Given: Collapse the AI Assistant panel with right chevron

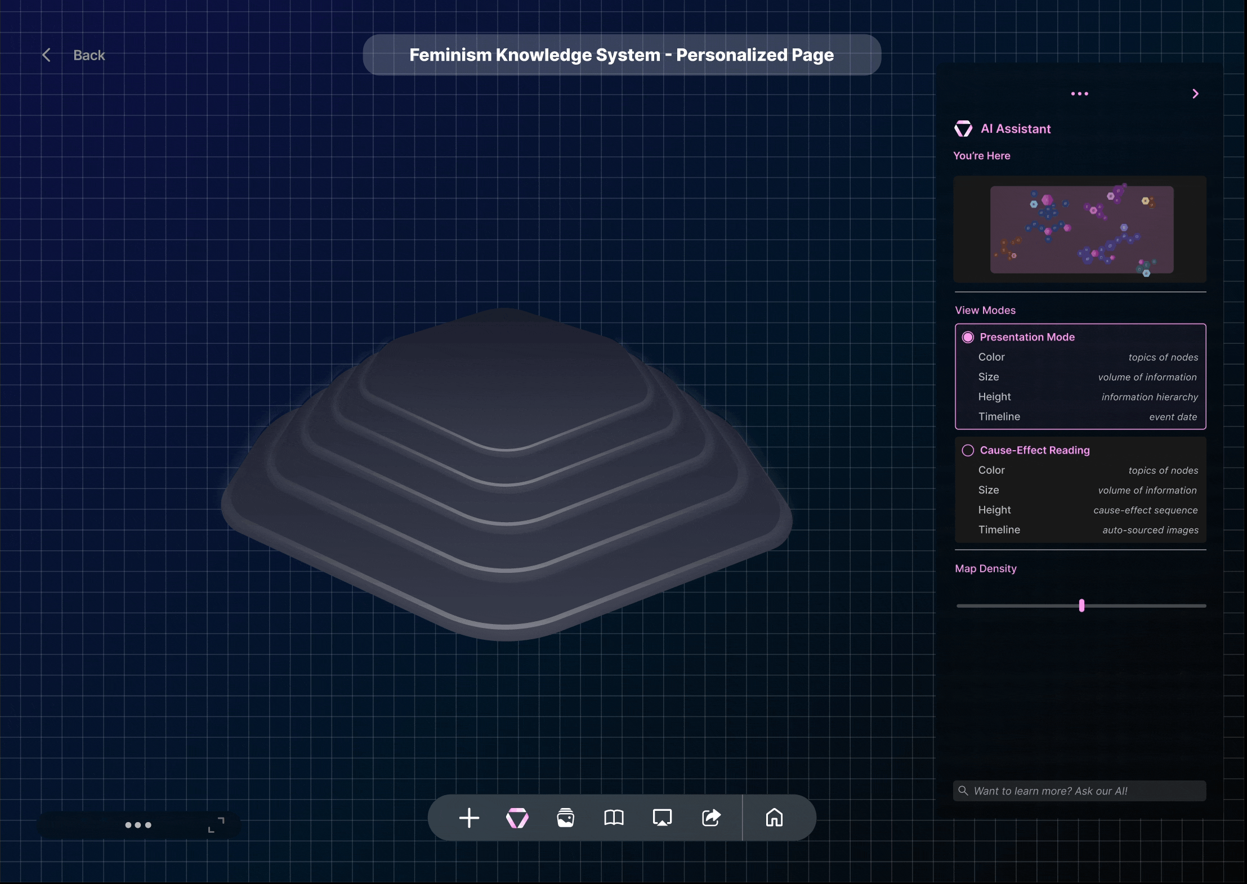Looking at the screenshot, I should (x=1195, y=93).
